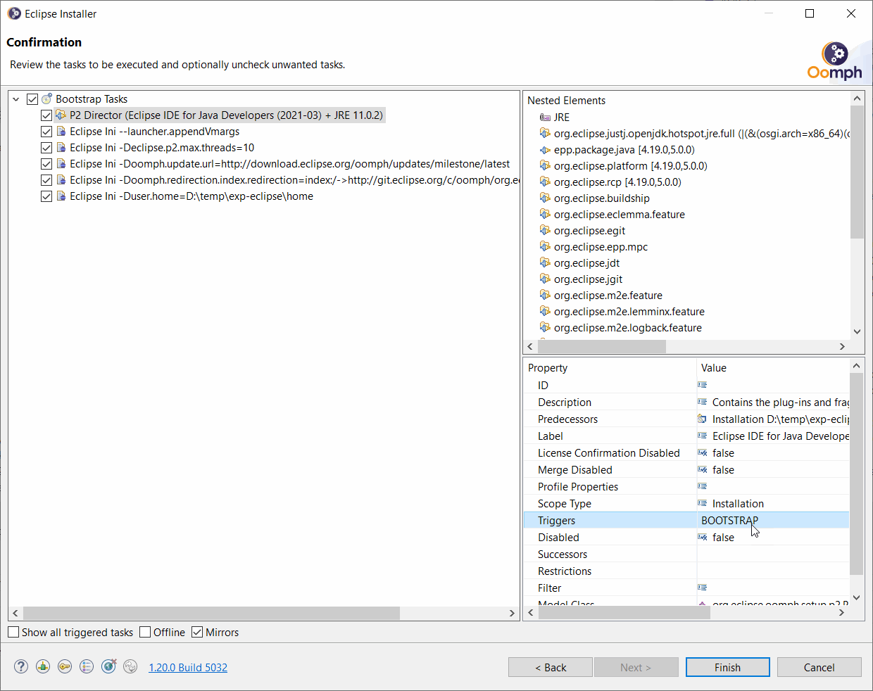
Task: Open the Help icon in the bottom toolbar
Action: point(21,666)
